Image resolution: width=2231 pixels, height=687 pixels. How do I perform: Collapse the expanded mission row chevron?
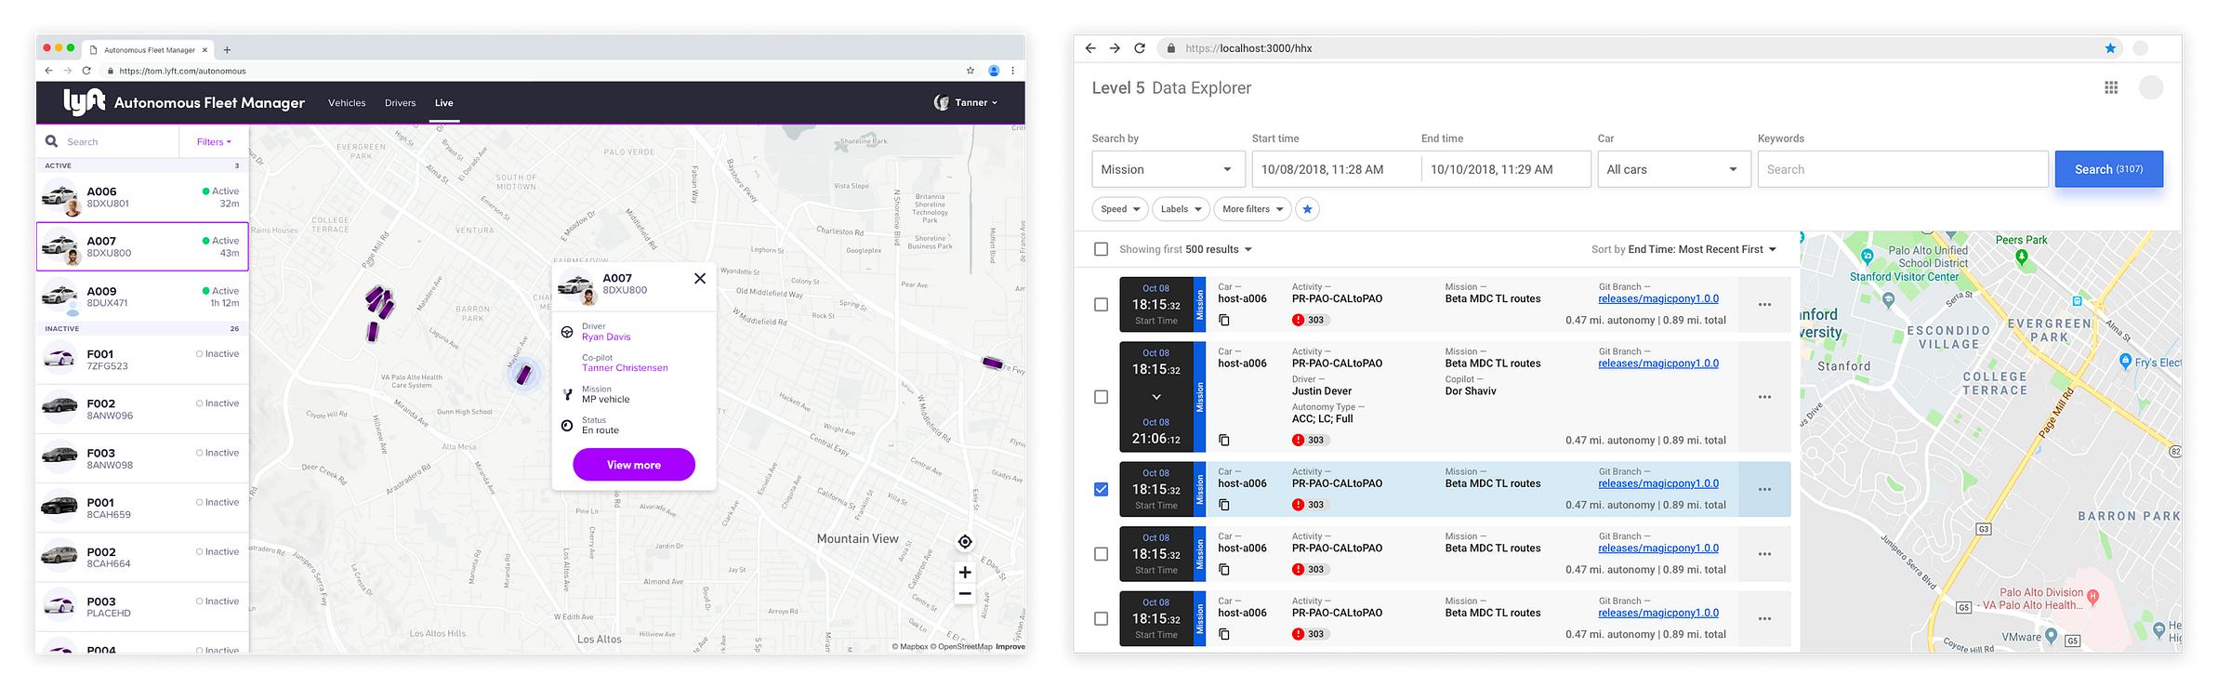pos(1156,397)
